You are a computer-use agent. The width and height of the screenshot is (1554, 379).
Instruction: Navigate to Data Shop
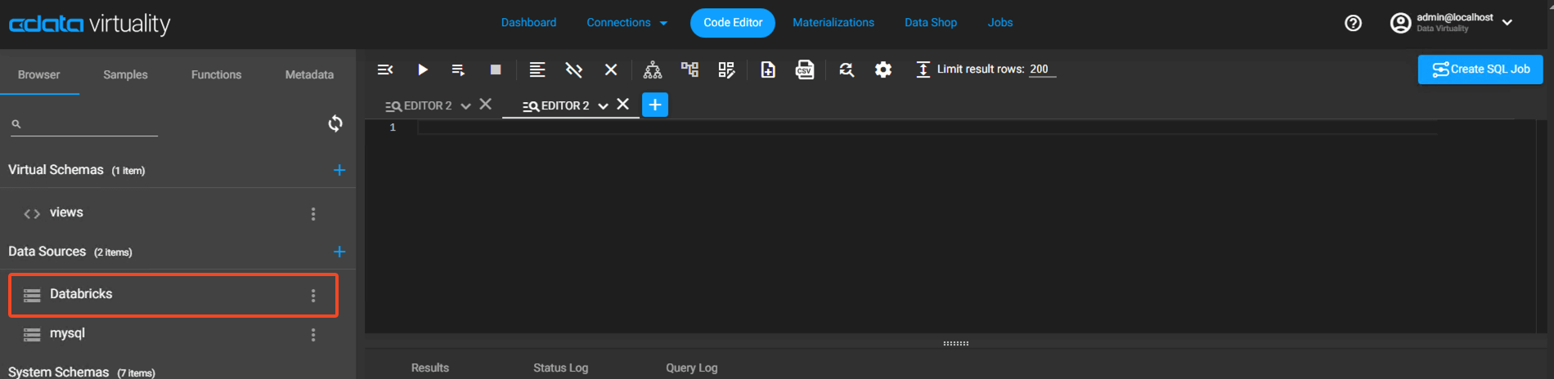(x=931, y=23)
